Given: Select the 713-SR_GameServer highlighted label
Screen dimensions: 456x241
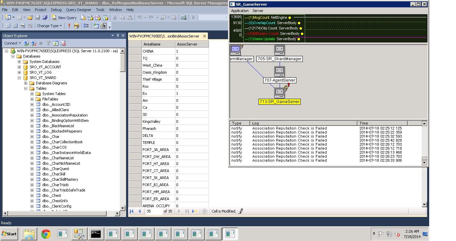Looking at the screenshot, I should (279, 102).
